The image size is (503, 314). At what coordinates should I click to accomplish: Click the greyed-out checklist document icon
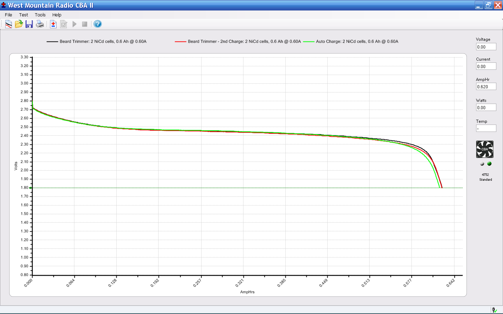pyautogui.click(x=64, y=24)
